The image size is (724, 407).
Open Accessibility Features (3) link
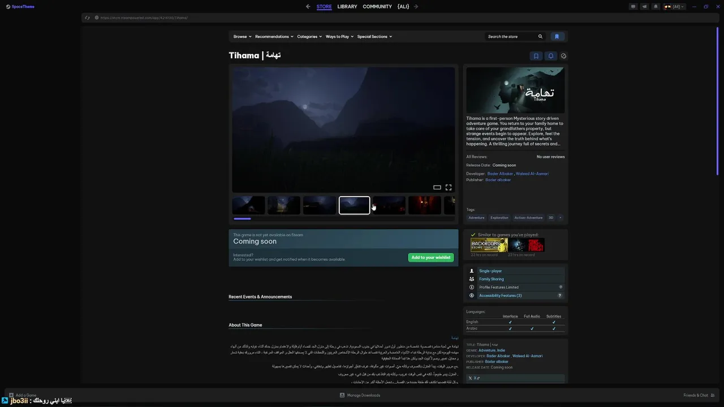pos(501,296)
